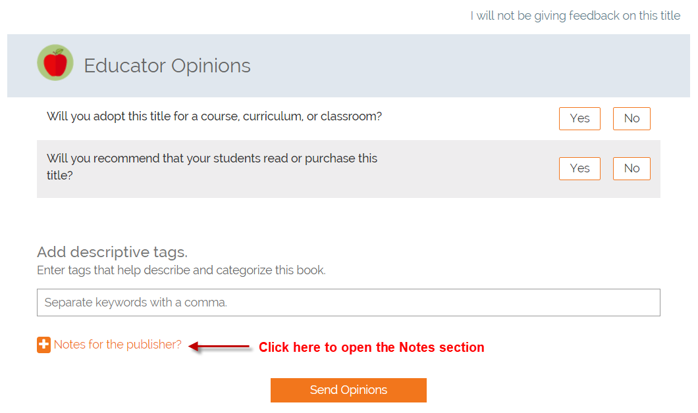Select Yes for adopting this title

tap(579, 118)
